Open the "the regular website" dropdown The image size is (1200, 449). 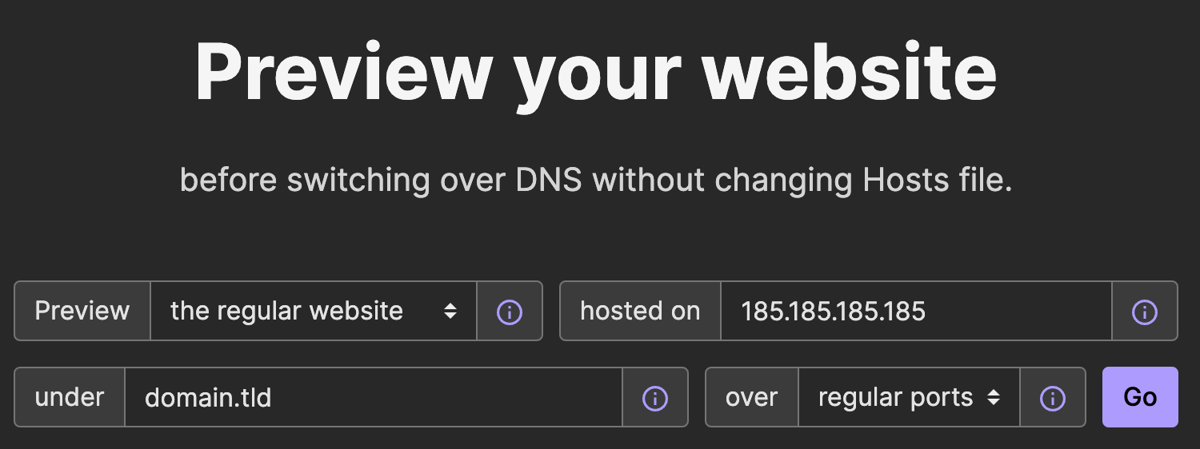(x=312, y=312)
